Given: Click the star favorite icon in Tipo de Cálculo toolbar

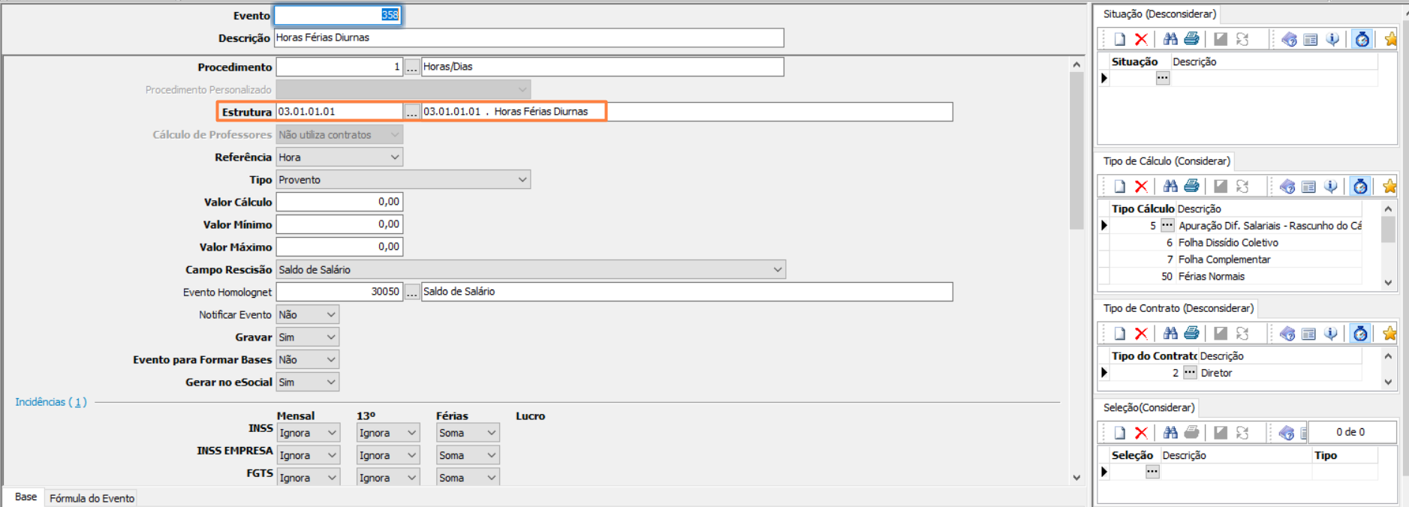Looking at the screenshot, I should 1389,186.
